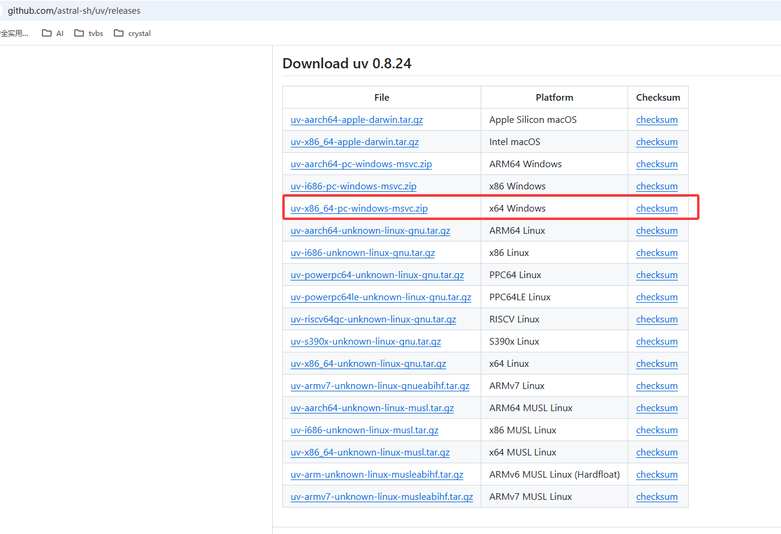
Task: Download uv-x86_64-apple-darwin.tar.gz
Action: pos(355,142)
